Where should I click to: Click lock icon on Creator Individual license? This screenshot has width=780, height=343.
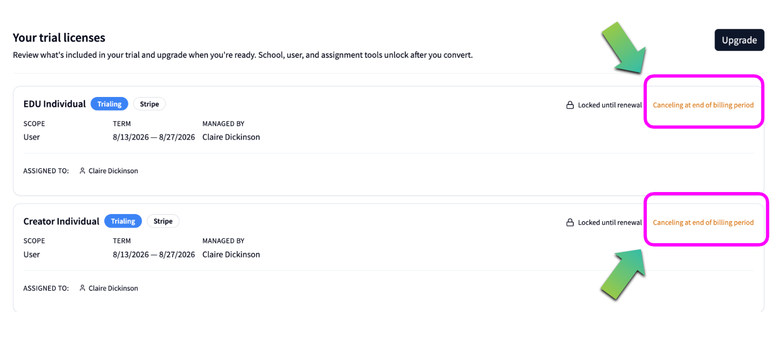570,223
